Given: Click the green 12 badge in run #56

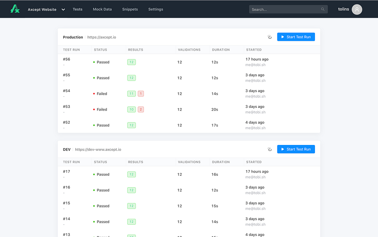Looking at the screenshot, I should 131,62.
